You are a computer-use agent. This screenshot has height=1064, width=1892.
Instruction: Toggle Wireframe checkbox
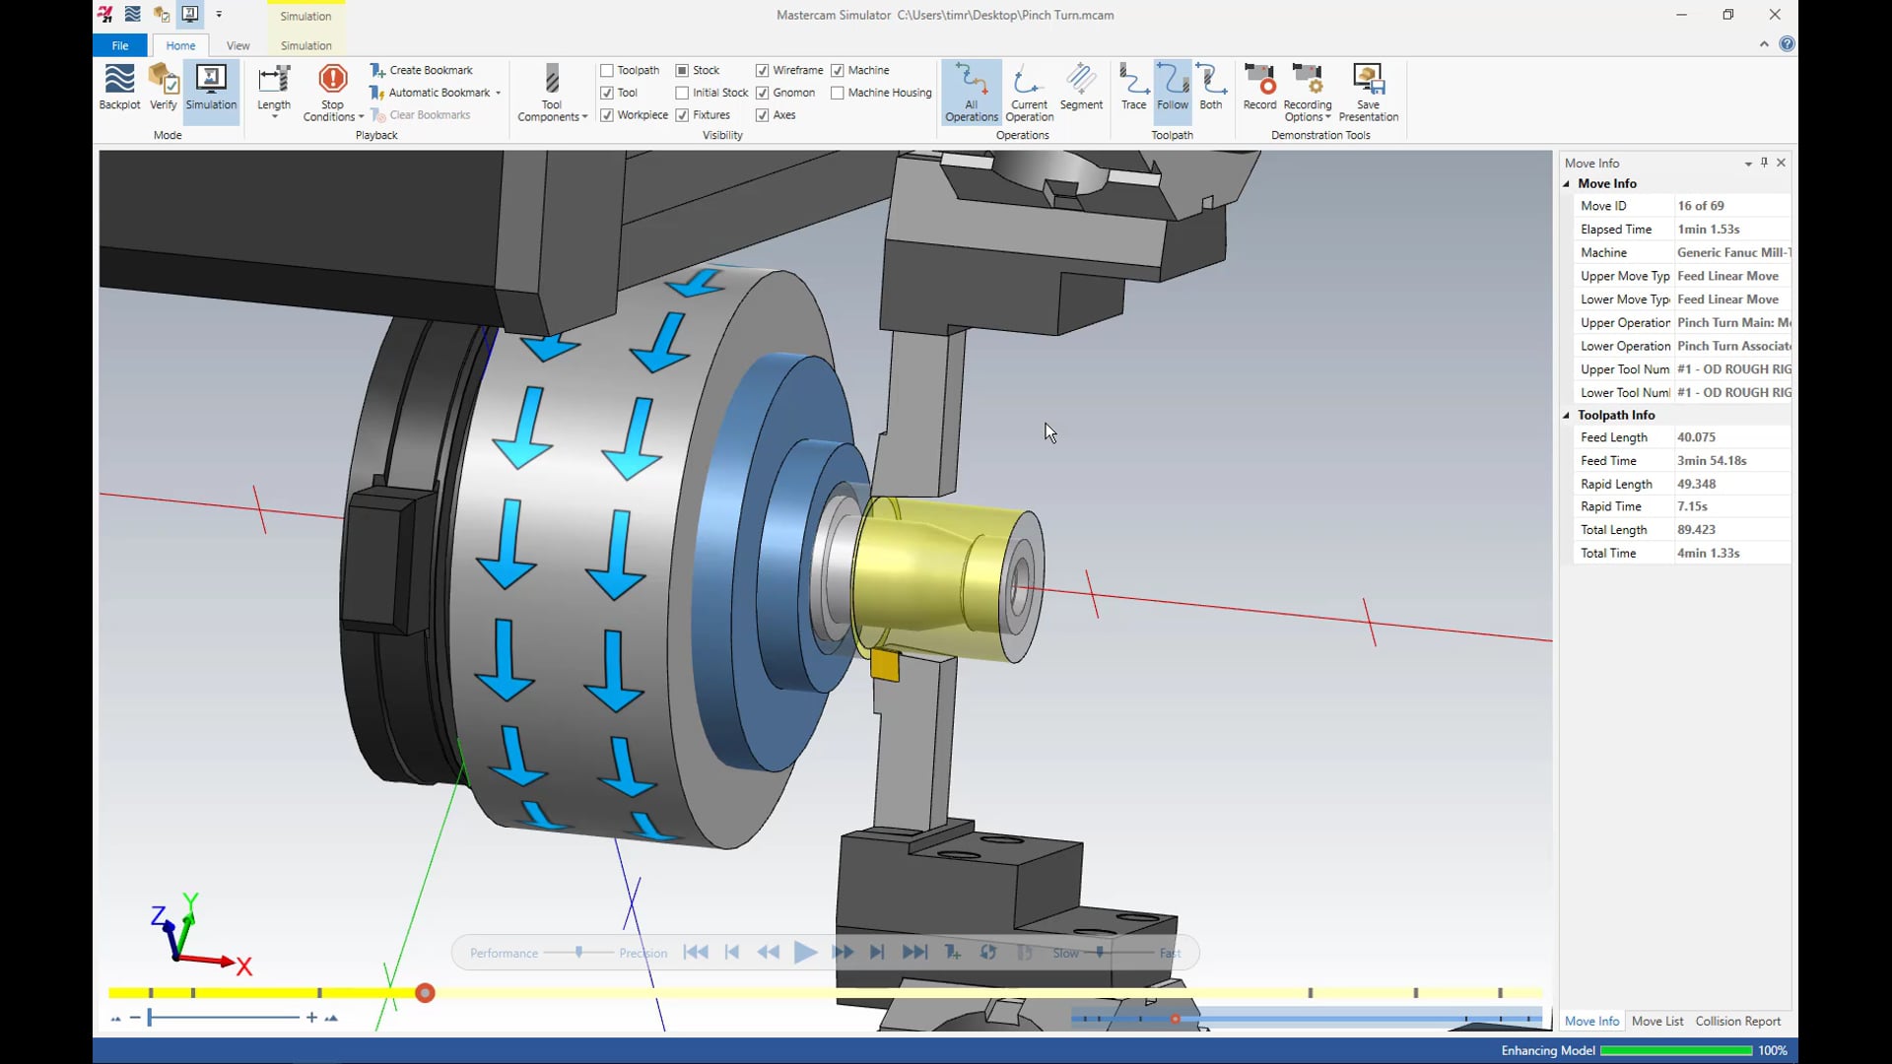click(762, 71)
